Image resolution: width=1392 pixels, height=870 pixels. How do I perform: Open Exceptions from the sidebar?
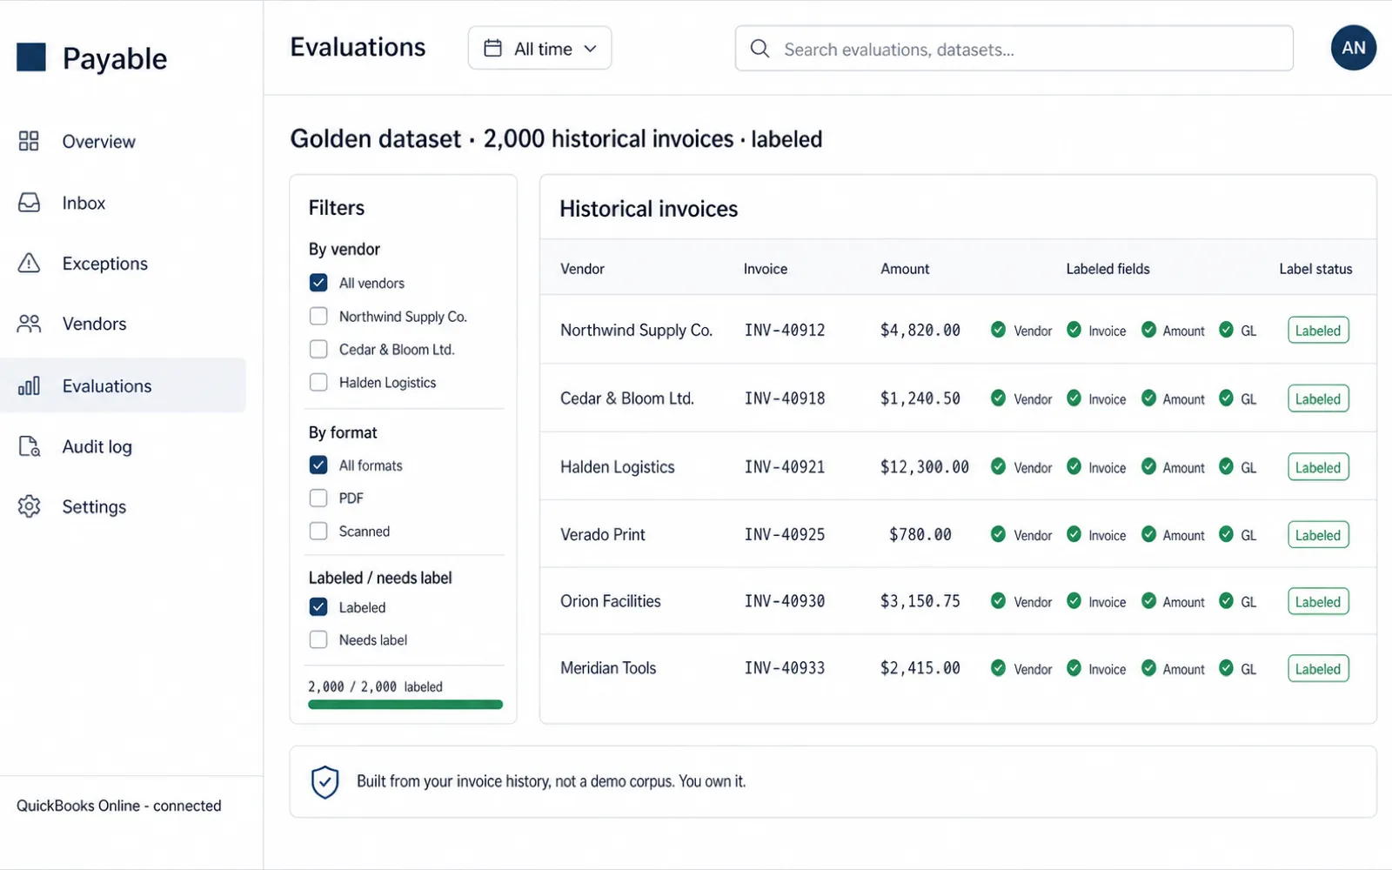click(x=123, y=263)
